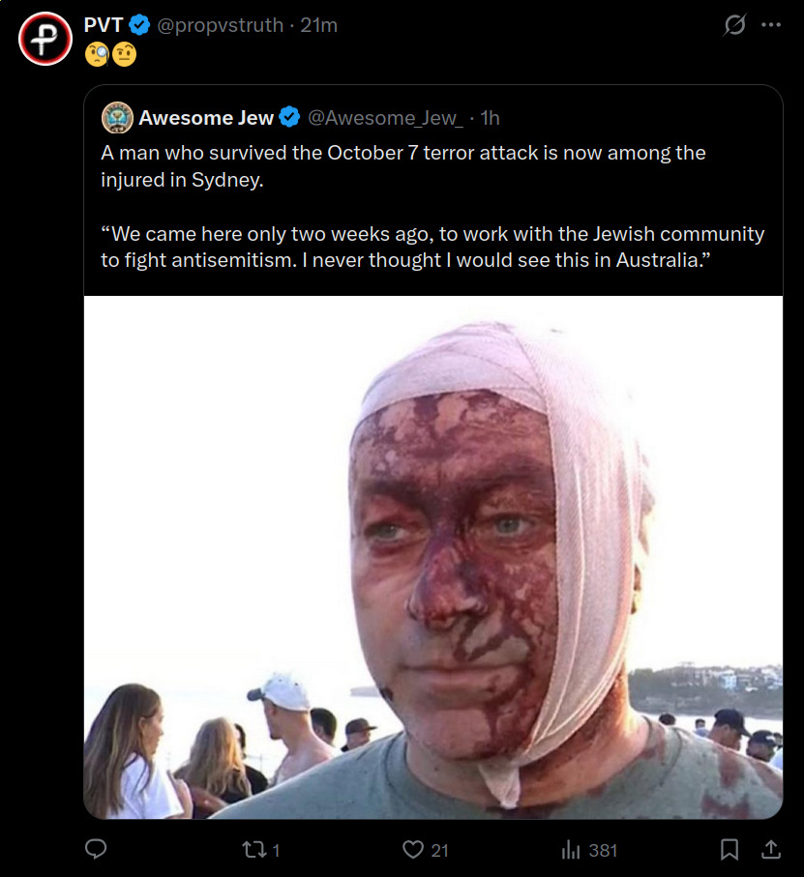Click the Reply speech bubble icon
This screenshot has height=877, width=804.
(x=96, y=850)
